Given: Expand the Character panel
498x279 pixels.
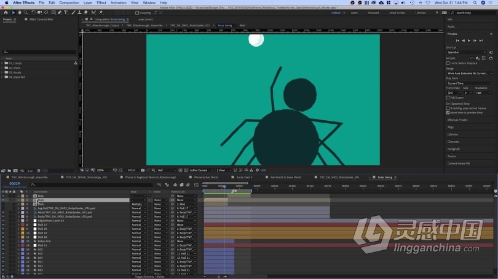Looking at the screenshot, I should tap(453, 142).
